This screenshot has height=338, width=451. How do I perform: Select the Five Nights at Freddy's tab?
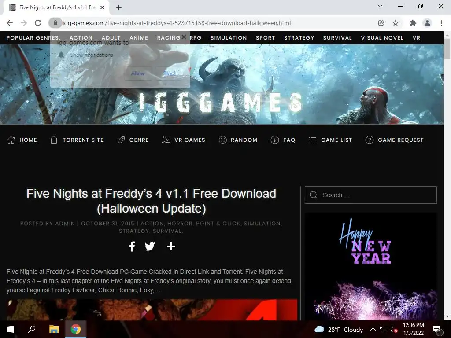(56, 8)
